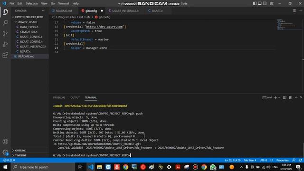Select README.md in explorer tree

[29, 56]
